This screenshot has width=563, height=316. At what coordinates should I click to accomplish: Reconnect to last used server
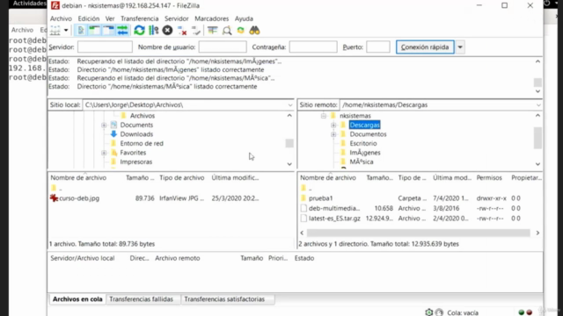[x=196, y=31]
